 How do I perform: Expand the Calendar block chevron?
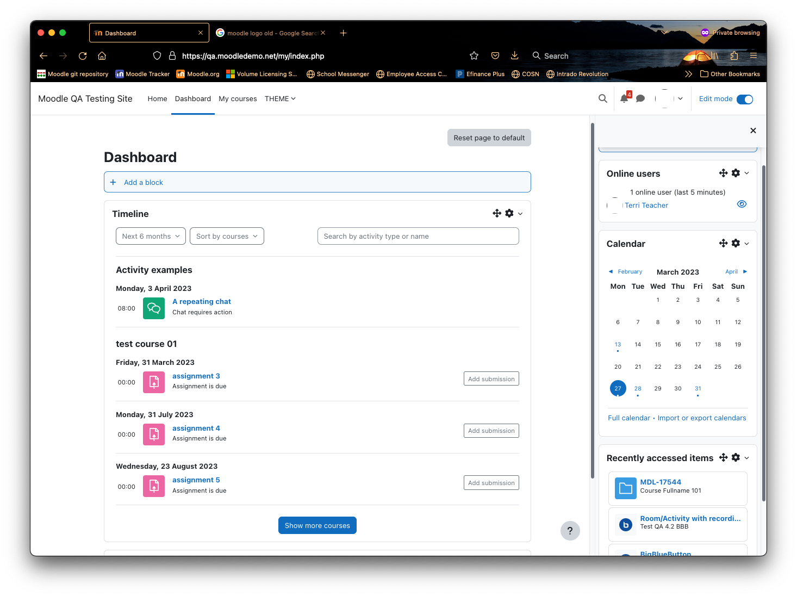[x=746, y=244]
